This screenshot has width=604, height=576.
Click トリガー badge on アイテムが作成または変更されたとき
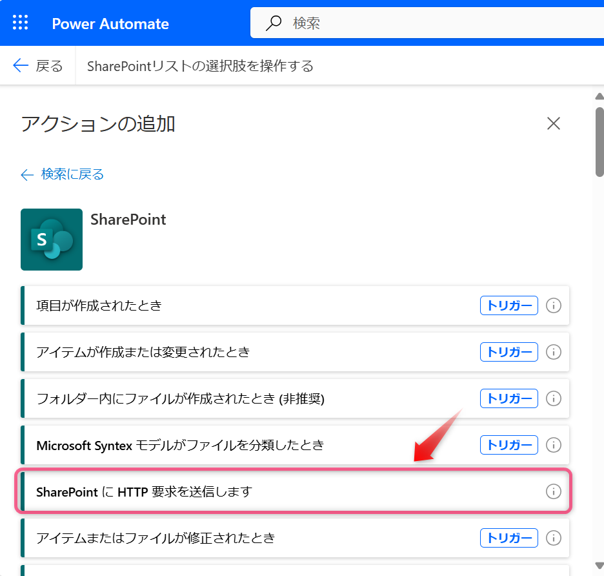[x=509, y=352]
